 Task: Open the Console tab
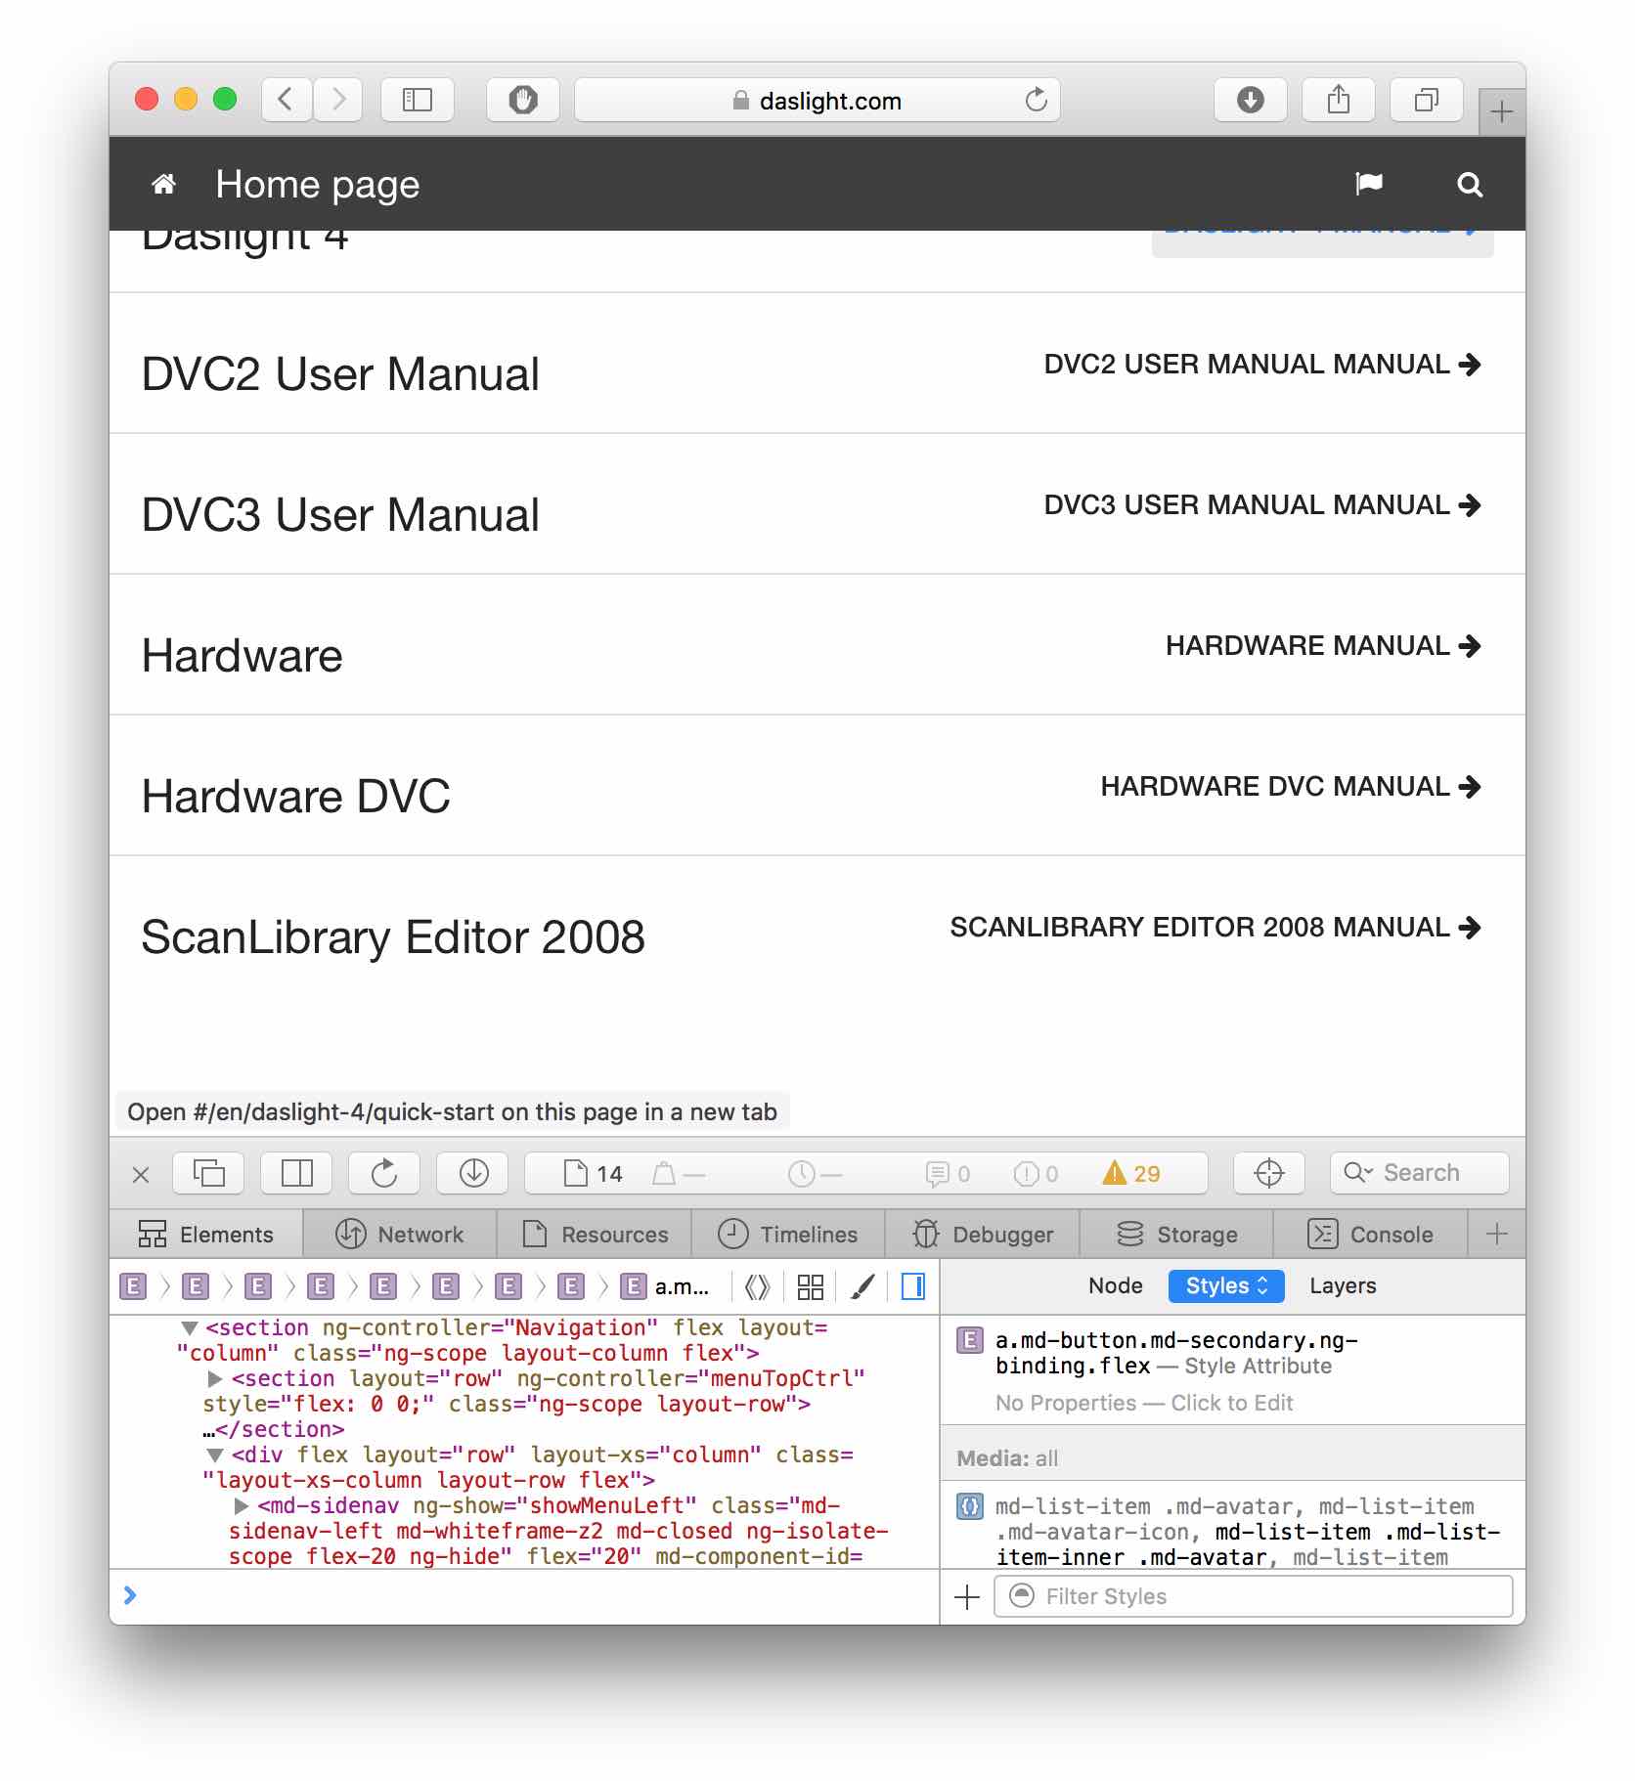tap(1371, 1235)
